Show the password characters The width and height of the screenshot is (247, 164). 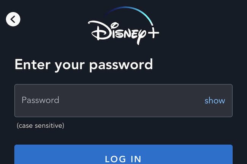[215, 101]
